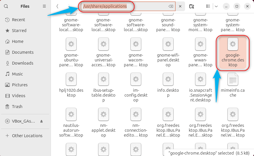The image size is (254, 156).
Task: Click the info.desktop file name
Action: click(168, 93)
